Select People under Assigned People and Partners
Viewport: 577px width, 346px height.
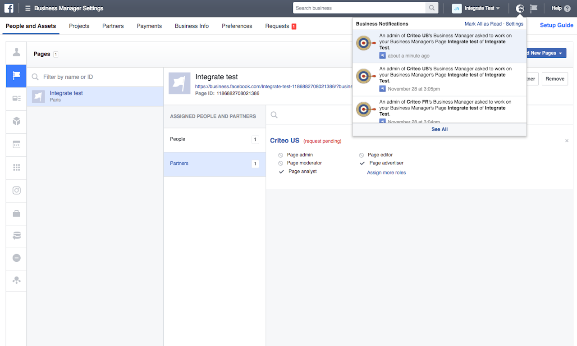pos(215,139)
